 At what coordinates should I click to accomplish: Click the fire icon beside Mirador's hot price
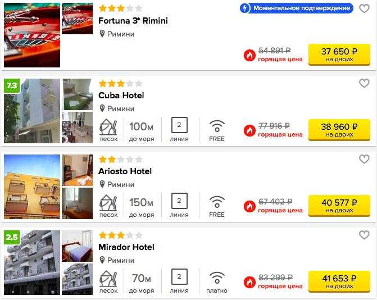(249, 282)
